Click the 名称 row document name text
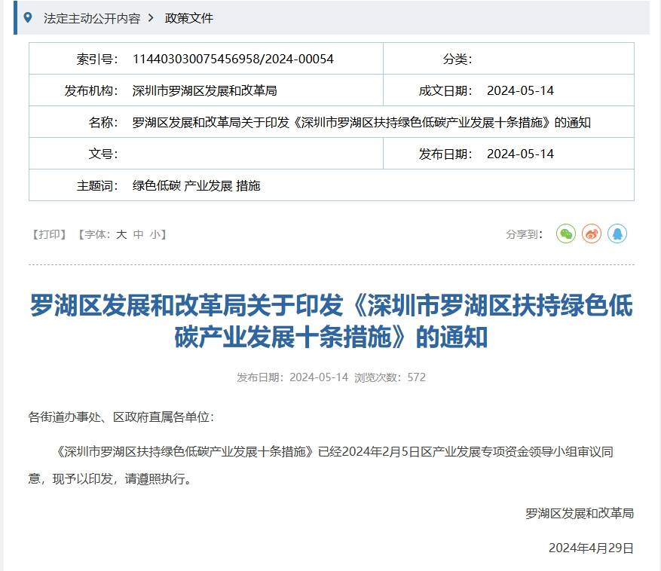Viewport: 661px width, 571px height. point(361,122)
